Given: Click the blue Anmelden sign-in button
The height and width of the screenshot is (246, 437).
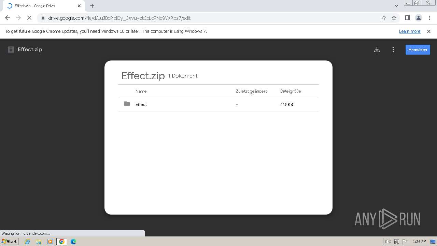Looking at the screenshot, I should click(418, 50).
